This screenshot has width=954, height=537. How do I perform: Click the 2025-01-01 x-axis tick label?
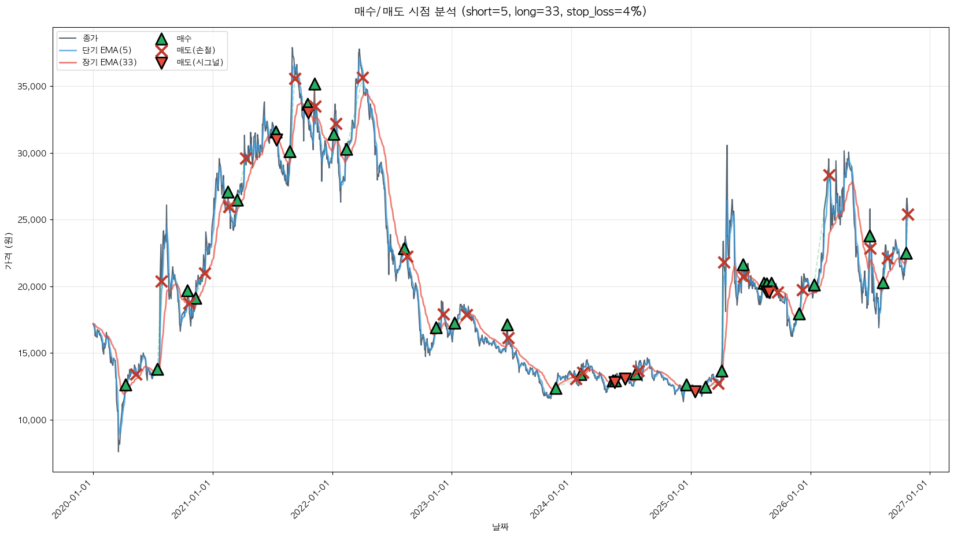point(671,498)
